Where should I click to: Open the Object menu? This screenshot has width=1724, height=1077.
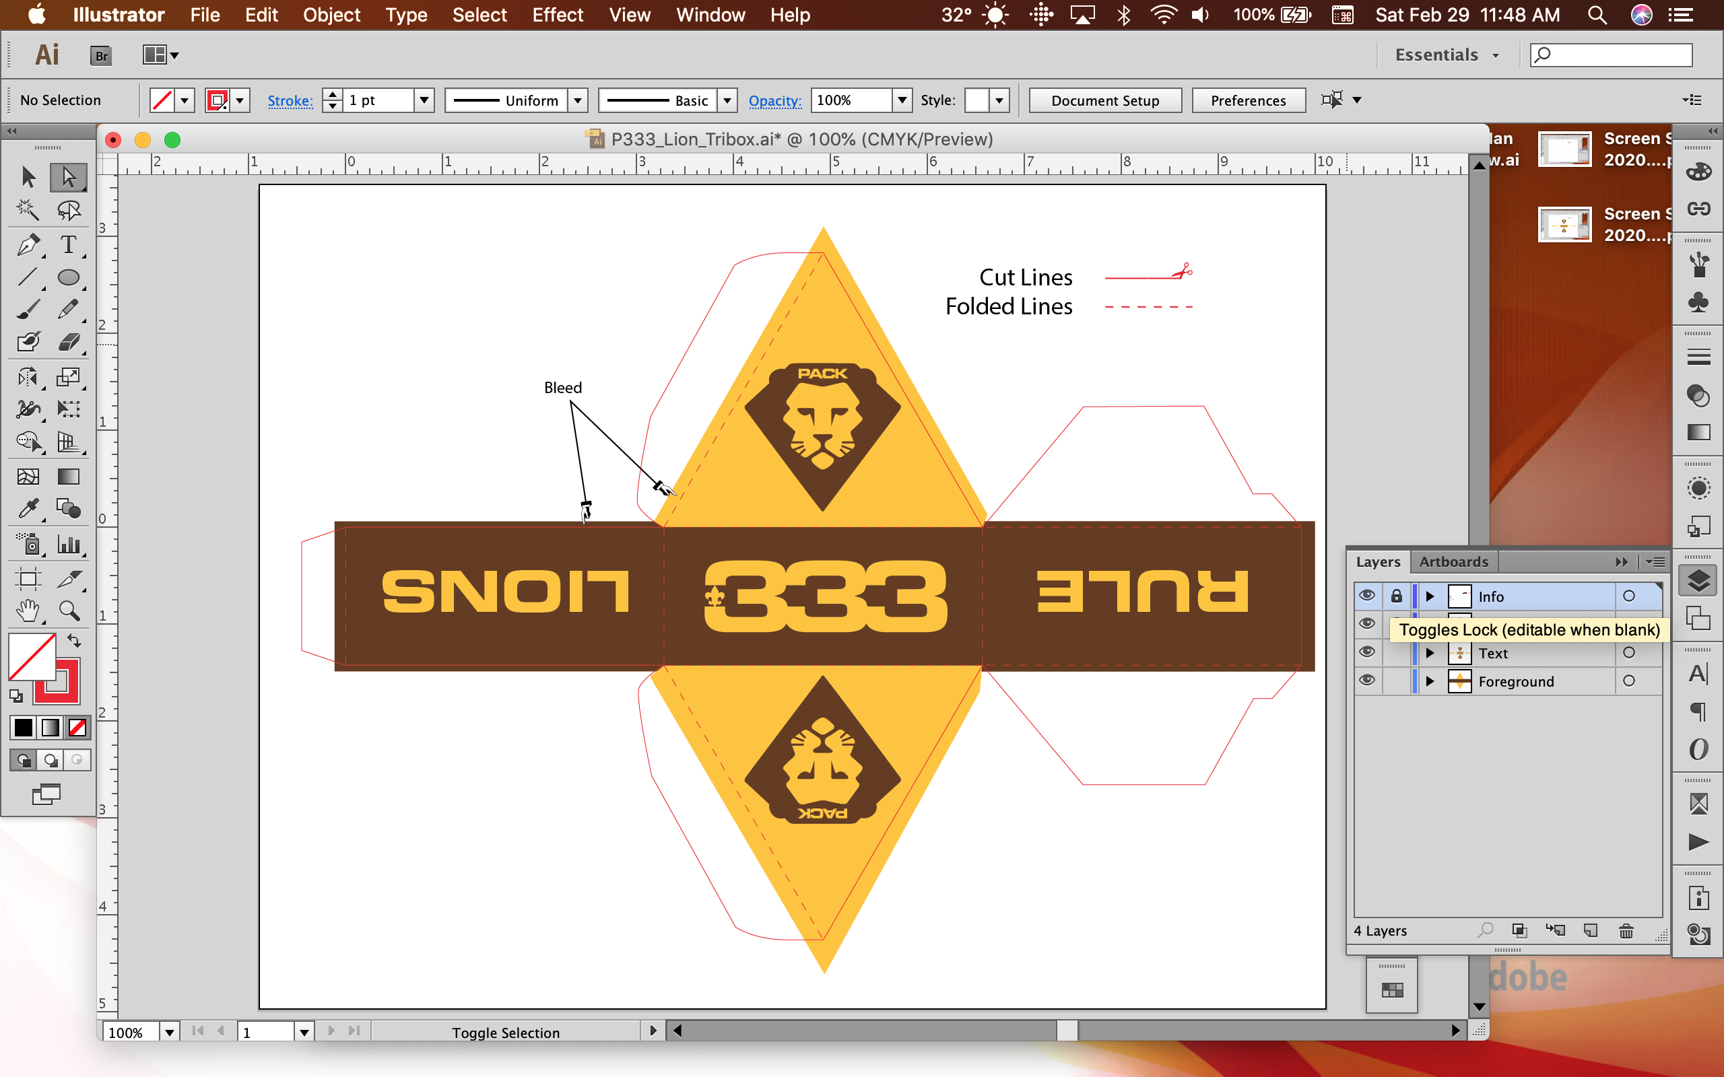point(331,15)
